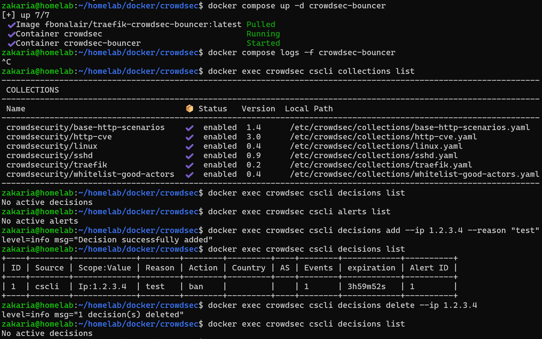Click the '3h59m52s' expiration value
542x339 pixels.
tap(366, 287)
